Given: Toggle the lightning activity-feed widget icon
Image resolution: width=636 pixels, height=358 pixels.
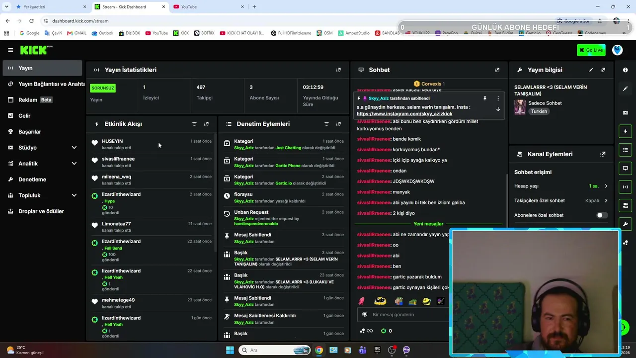Looking at the screenshot, I should [x=625, y=131].
